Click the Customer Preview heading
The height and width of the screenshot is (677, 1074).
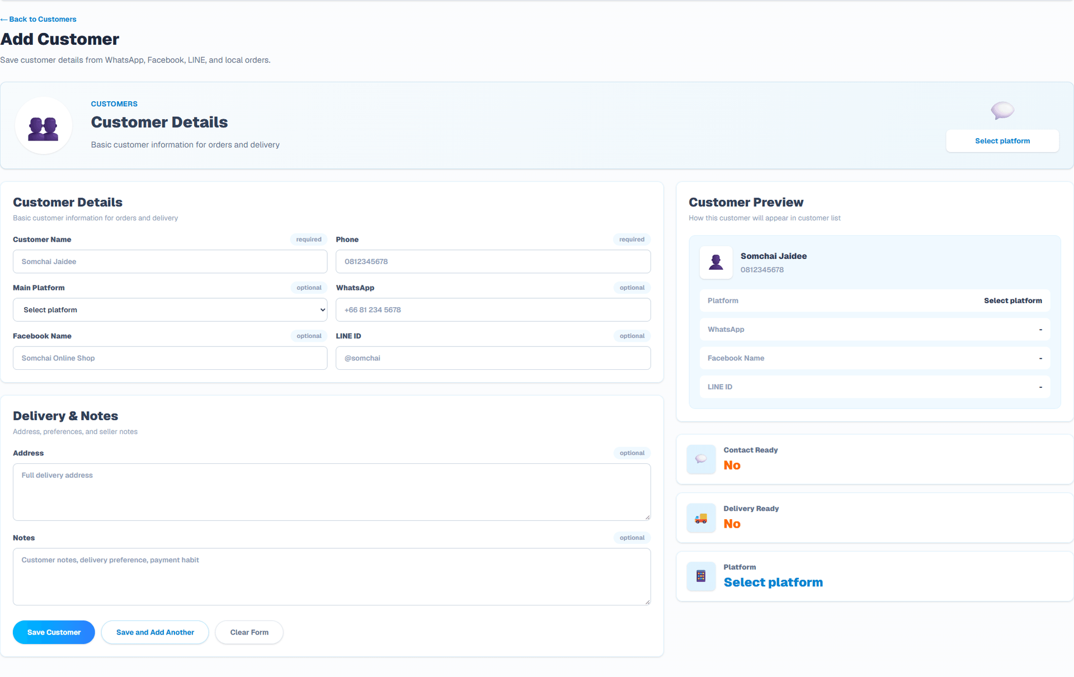pos(746,203)
